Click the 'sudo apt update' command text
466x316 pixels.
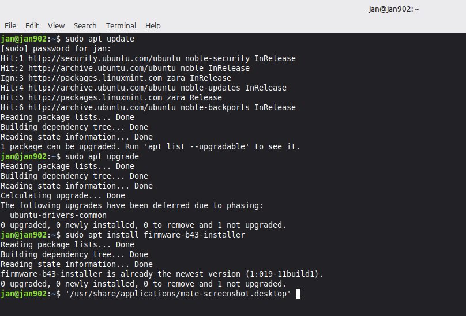tap(100, 39)
